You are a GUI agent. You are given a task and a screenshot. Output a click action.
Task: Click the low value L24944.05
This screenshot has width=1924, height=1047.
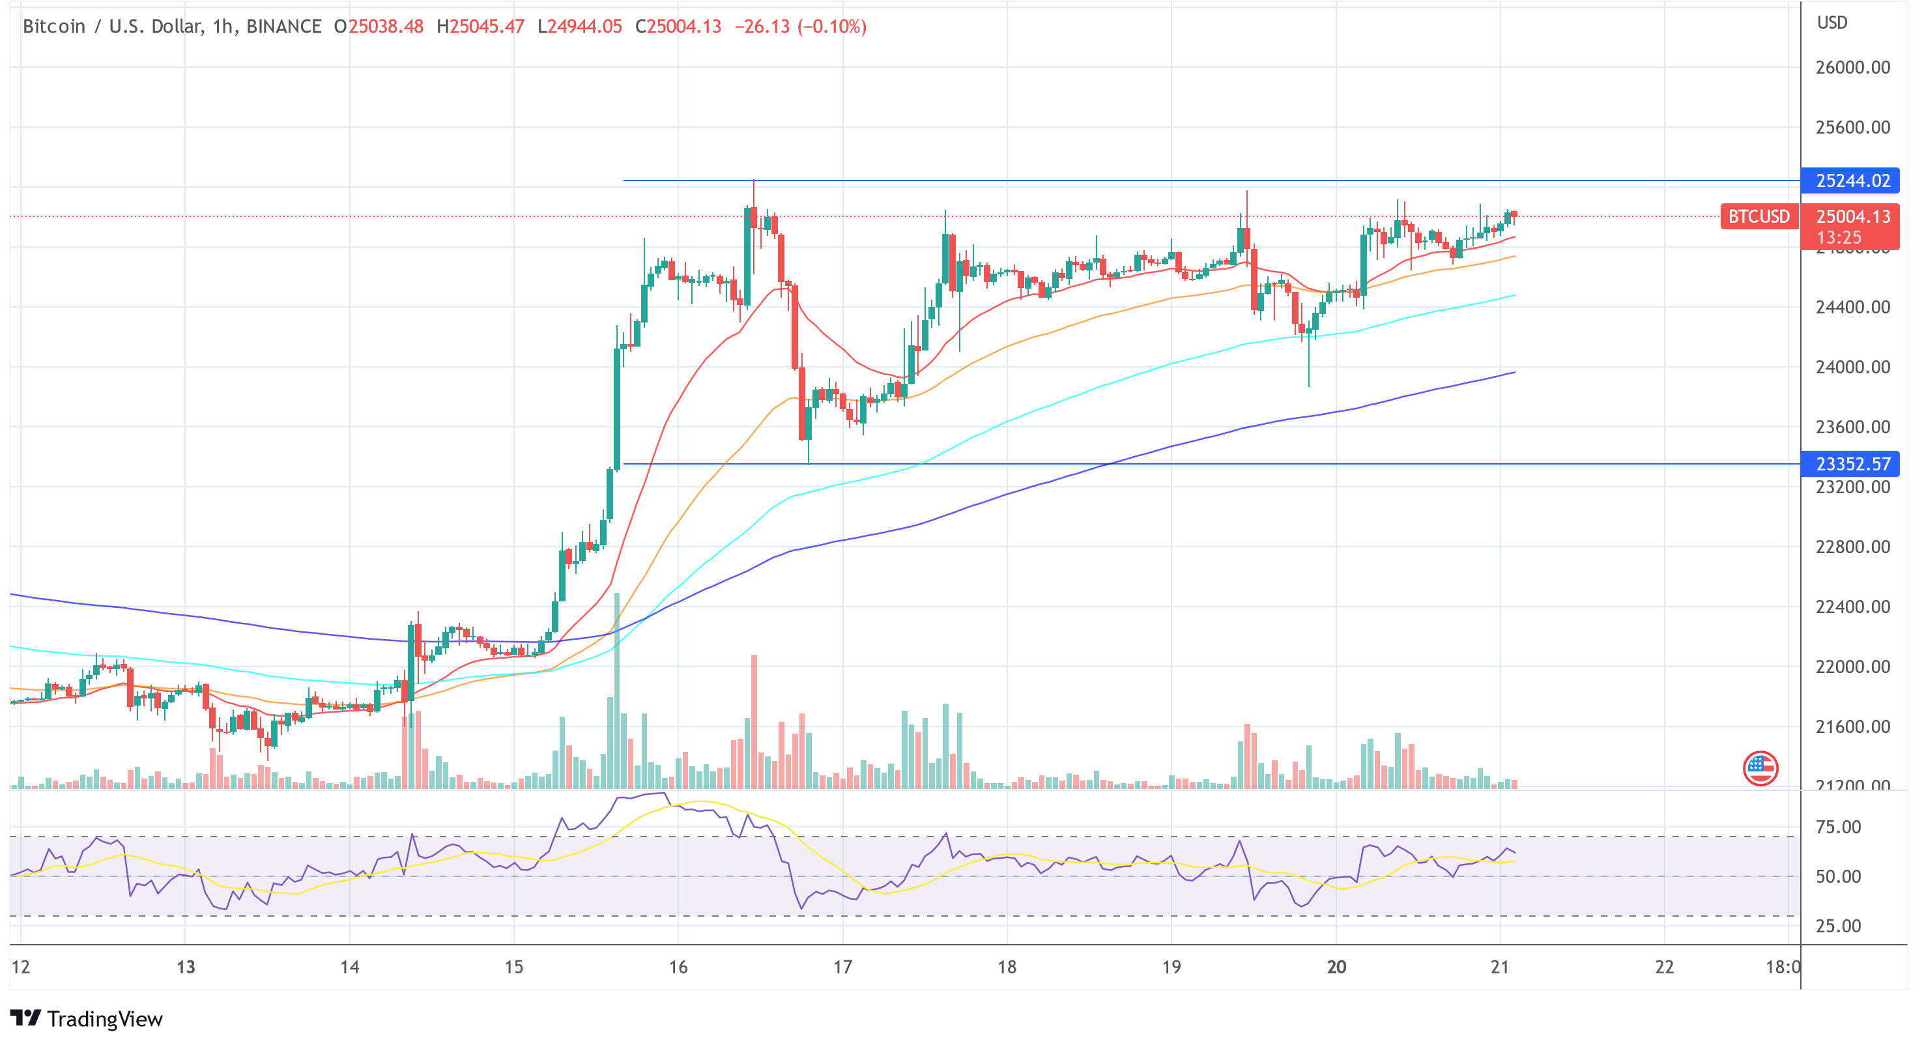580,26
